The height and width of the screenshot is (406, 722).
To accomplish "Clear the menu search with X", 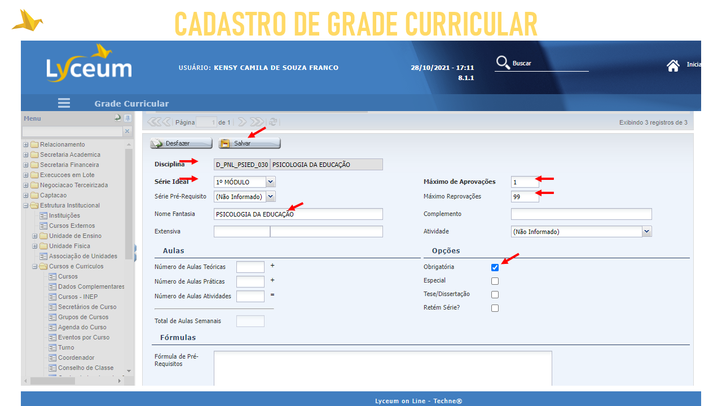I will click(x=127, y=131).
